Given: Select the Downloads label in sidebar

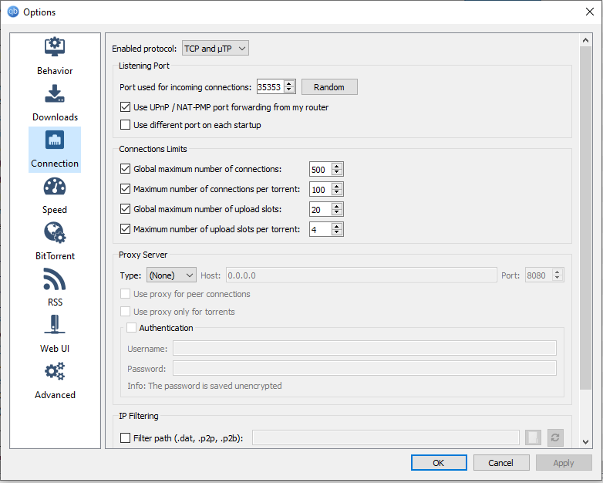Looking at the screenshot, I should (55, 117).
